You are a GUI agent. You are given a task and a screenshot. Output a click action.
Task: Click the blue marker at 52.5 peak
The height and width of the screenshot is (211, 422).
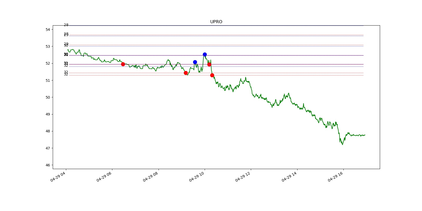pyautogui.click(x=205, y=54)
